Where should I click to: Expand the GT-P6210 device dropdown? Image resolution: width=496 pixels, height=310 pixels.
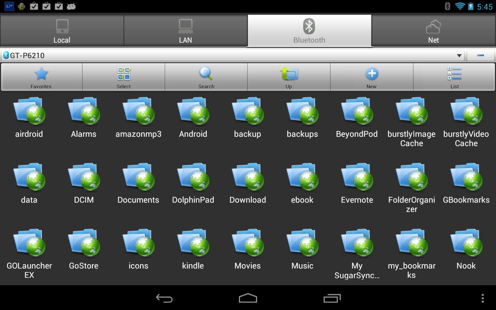pyautogui.click(x=232, y=55)
